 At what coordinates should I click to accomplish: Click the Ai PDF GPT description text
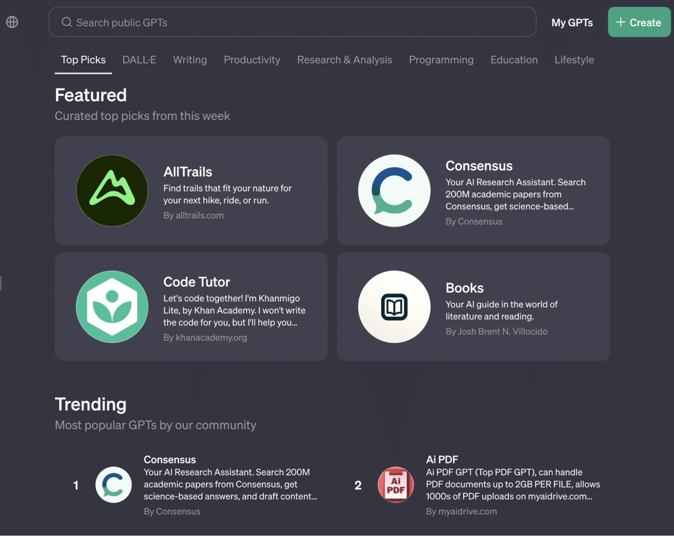(x=513, y=484)
